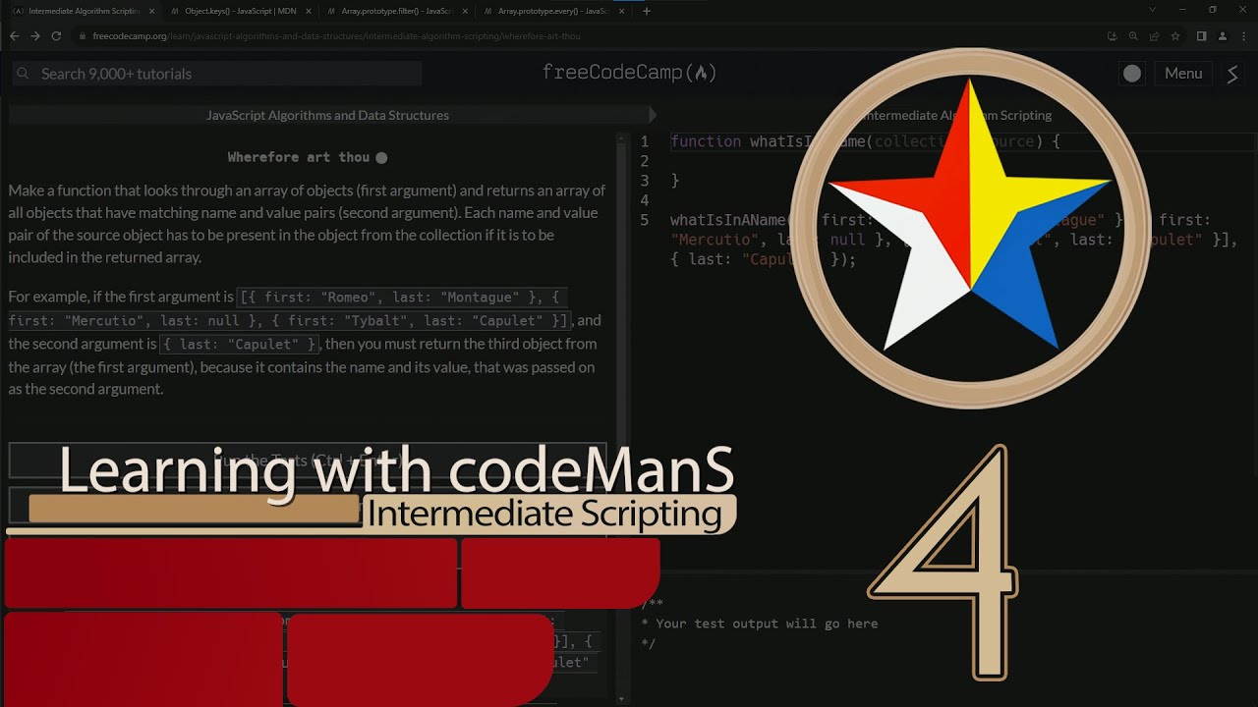Click code editor line 1 function declaration

pos(865,141)
